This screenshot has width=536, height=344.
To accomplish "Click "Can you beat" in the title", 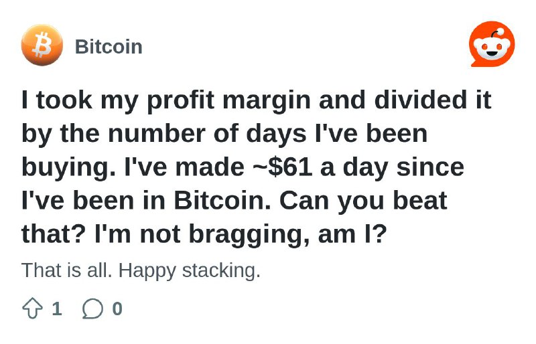I will (363, 200).
